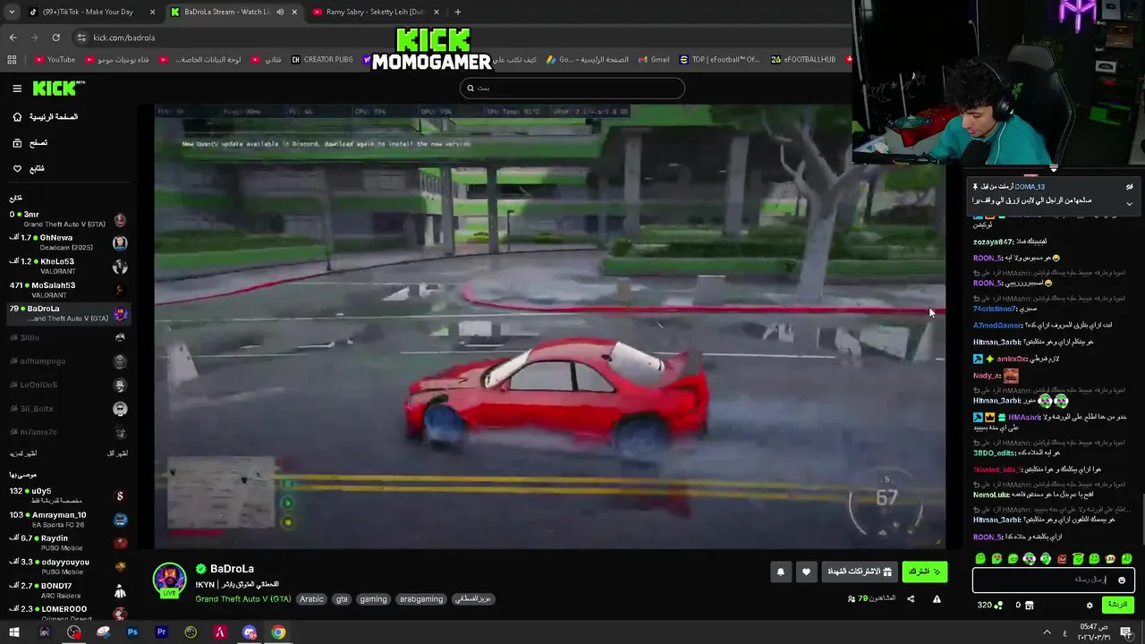Open Amrayman_10 recommended channel
1145x644 pixels.
coord(68,520)
